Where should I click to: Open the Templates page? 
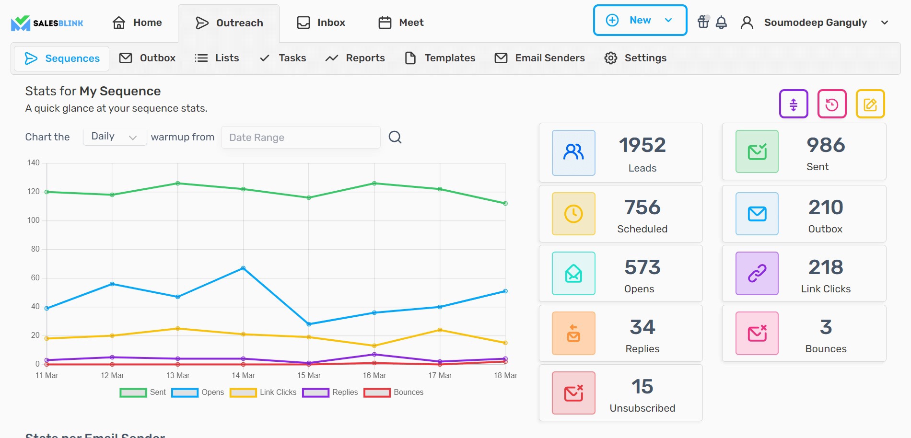coord(440,58)
